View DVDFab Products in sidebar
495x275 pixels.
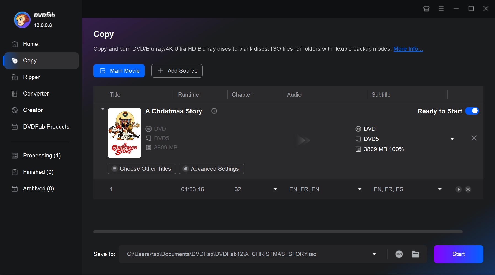click(46, 127)
